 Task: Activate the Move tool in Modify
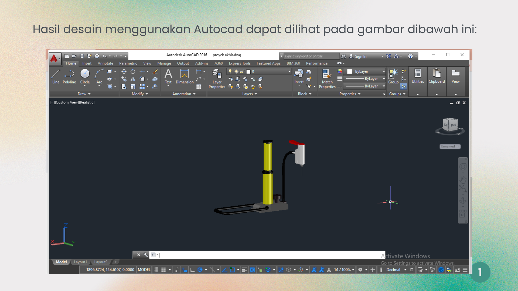124,71
